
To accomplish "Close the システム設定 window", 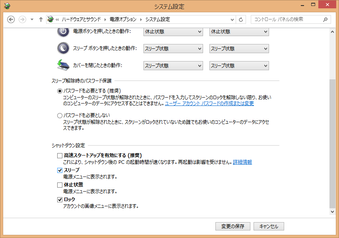I will click(x=327, y=5).
